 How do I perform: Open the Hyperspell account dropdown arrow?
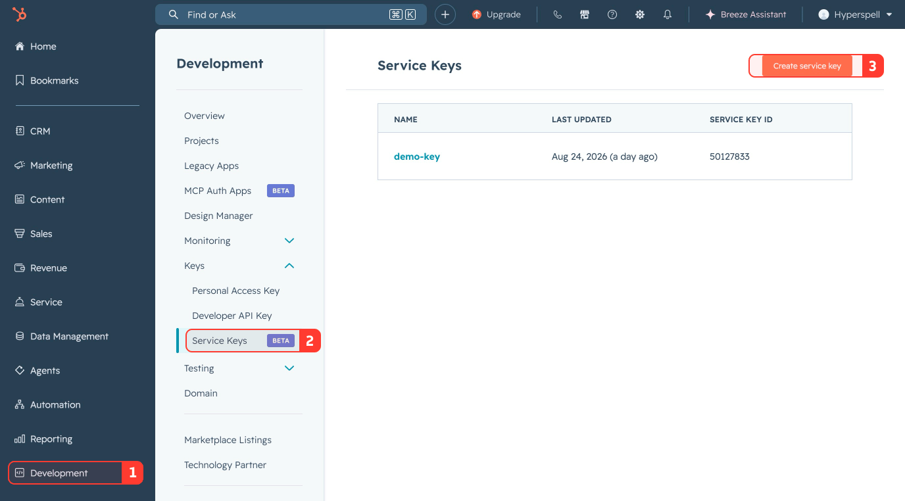889,14
